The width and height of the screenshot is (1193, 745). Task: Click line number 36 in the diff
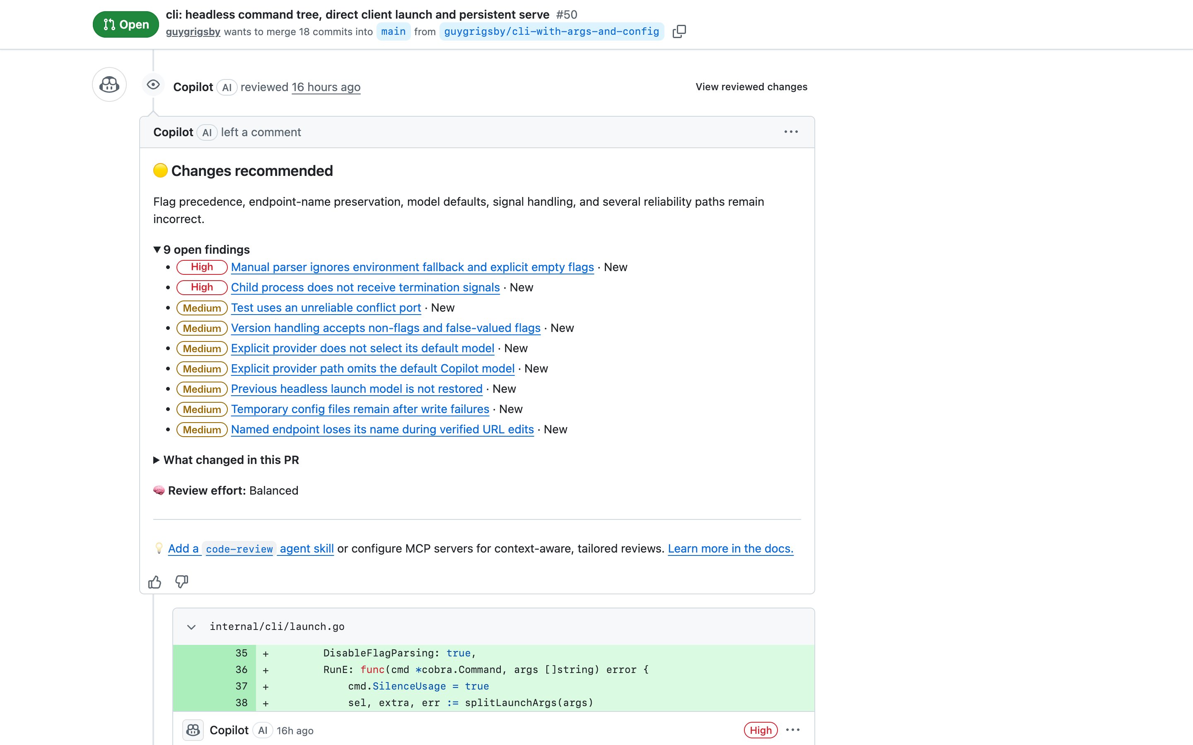click(x=241, y=670)
